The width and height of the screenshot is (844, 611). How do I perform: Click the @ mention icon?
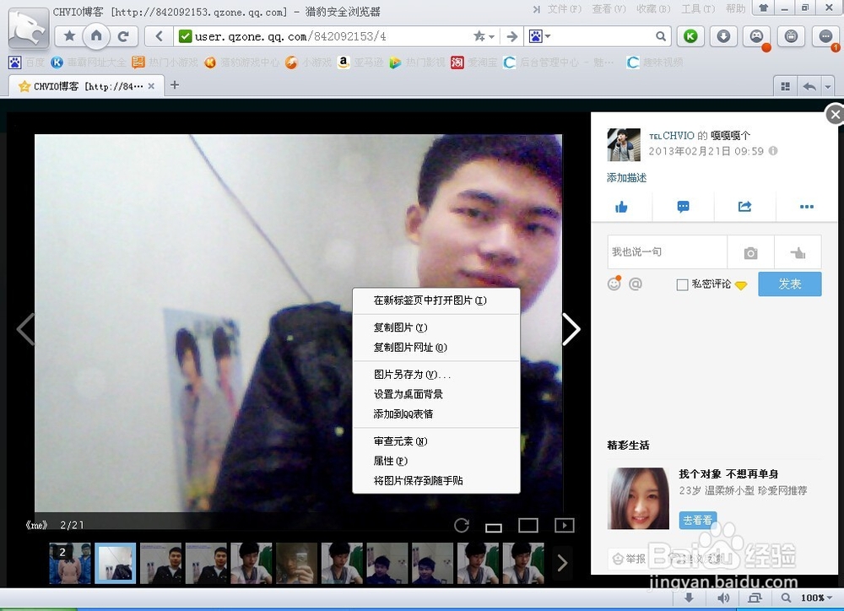(x=635, y=284)
